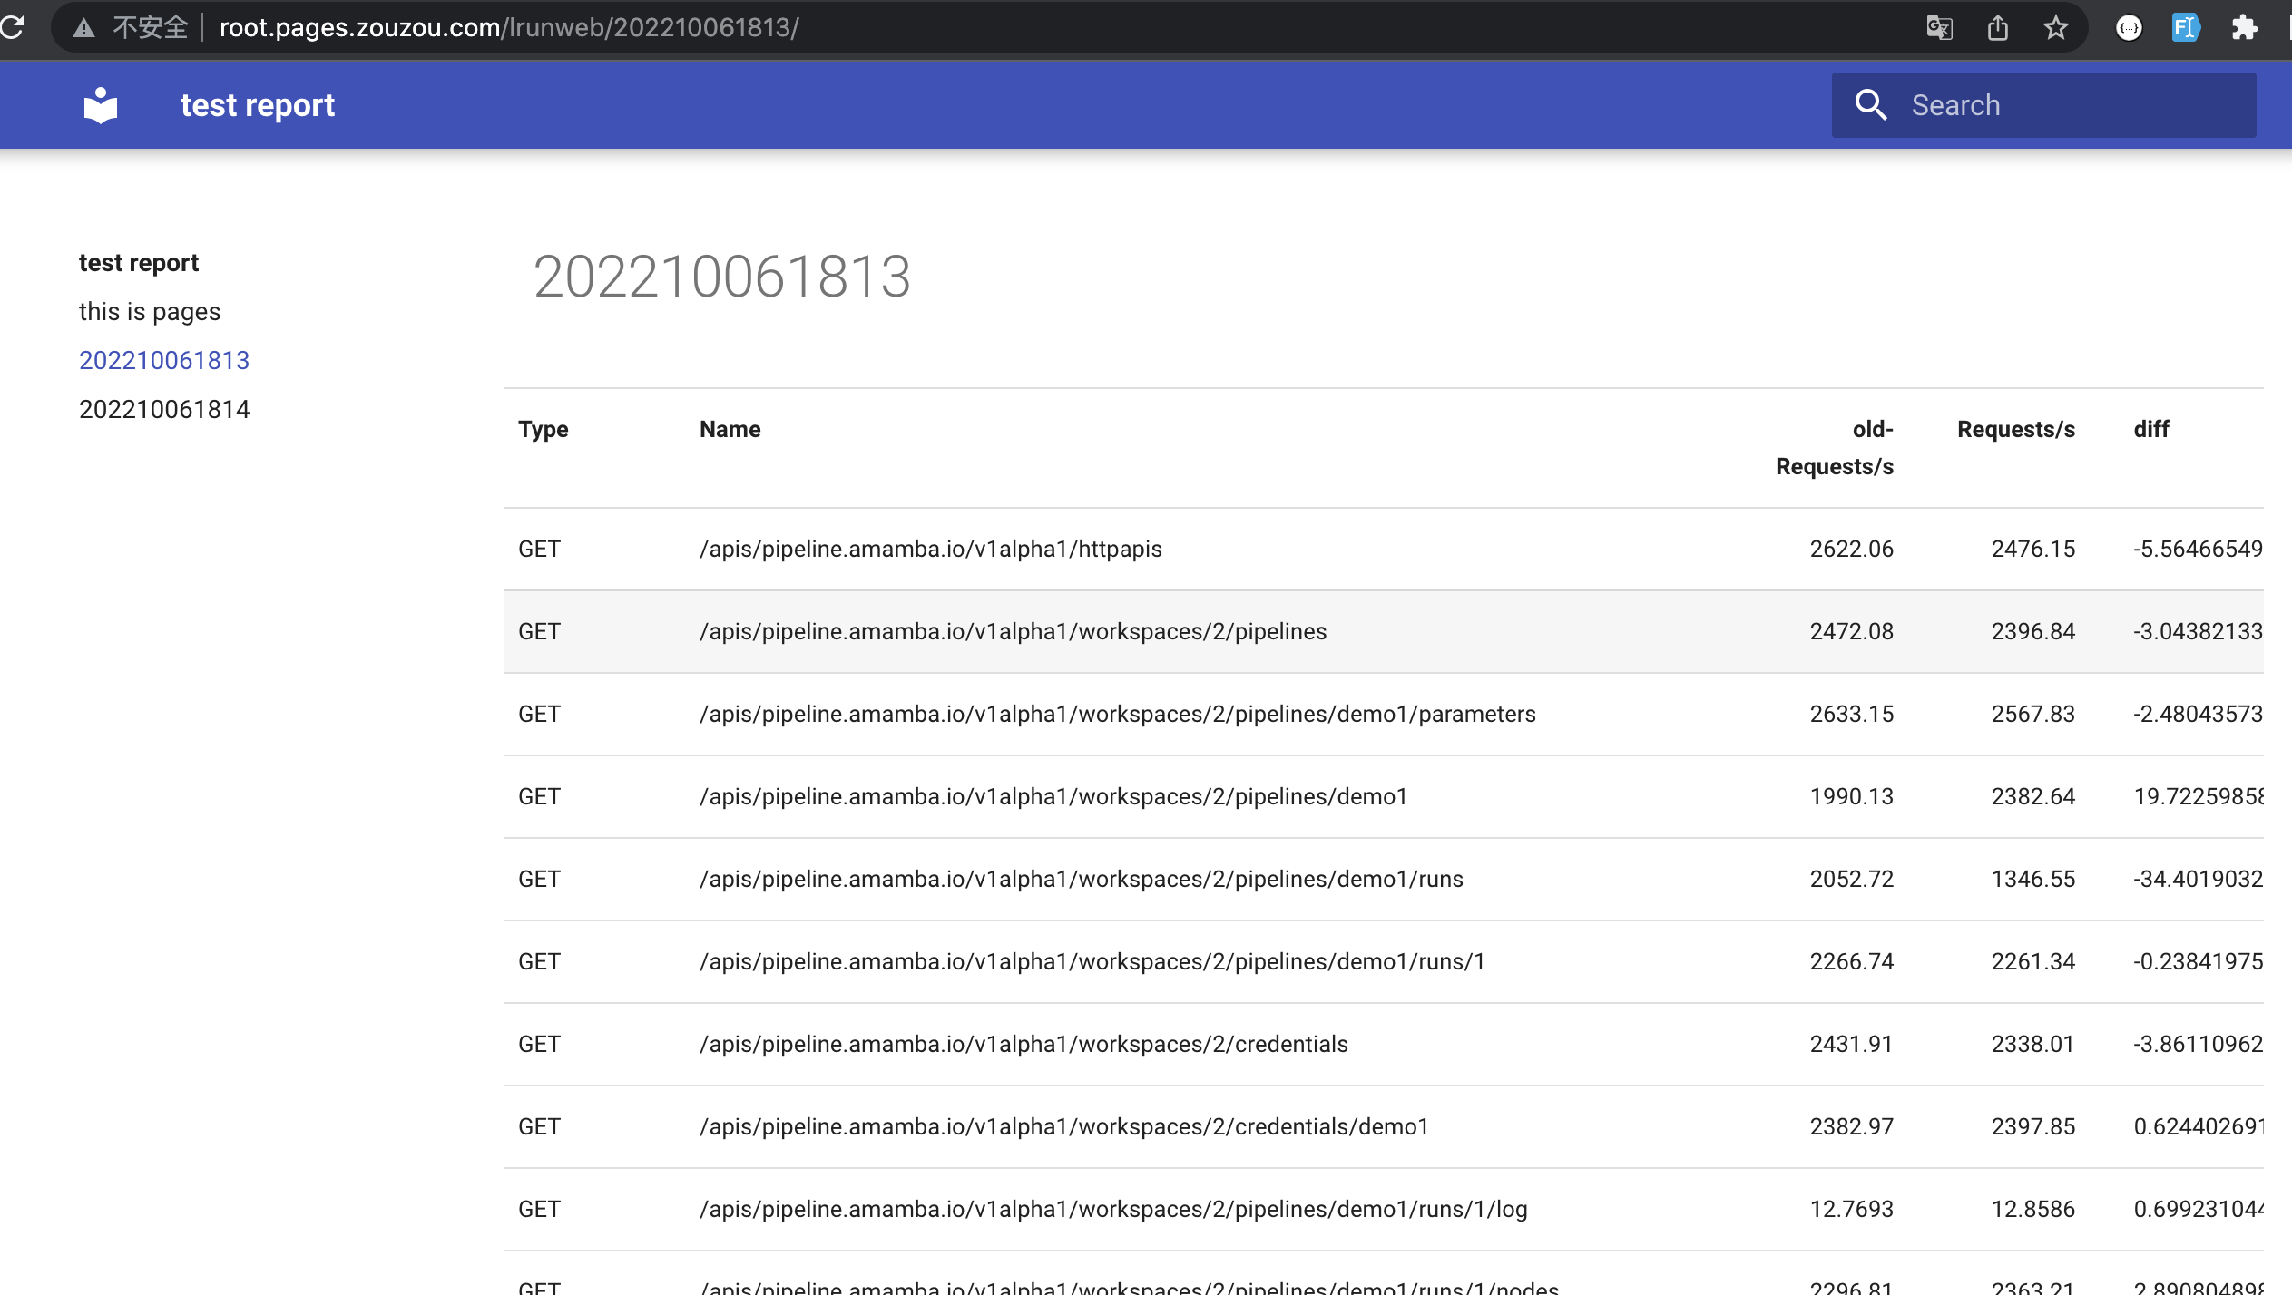Viewport: 2292px width, 1295px height.
Task: Click the diff value -34.4019032
Action: 2198,879
